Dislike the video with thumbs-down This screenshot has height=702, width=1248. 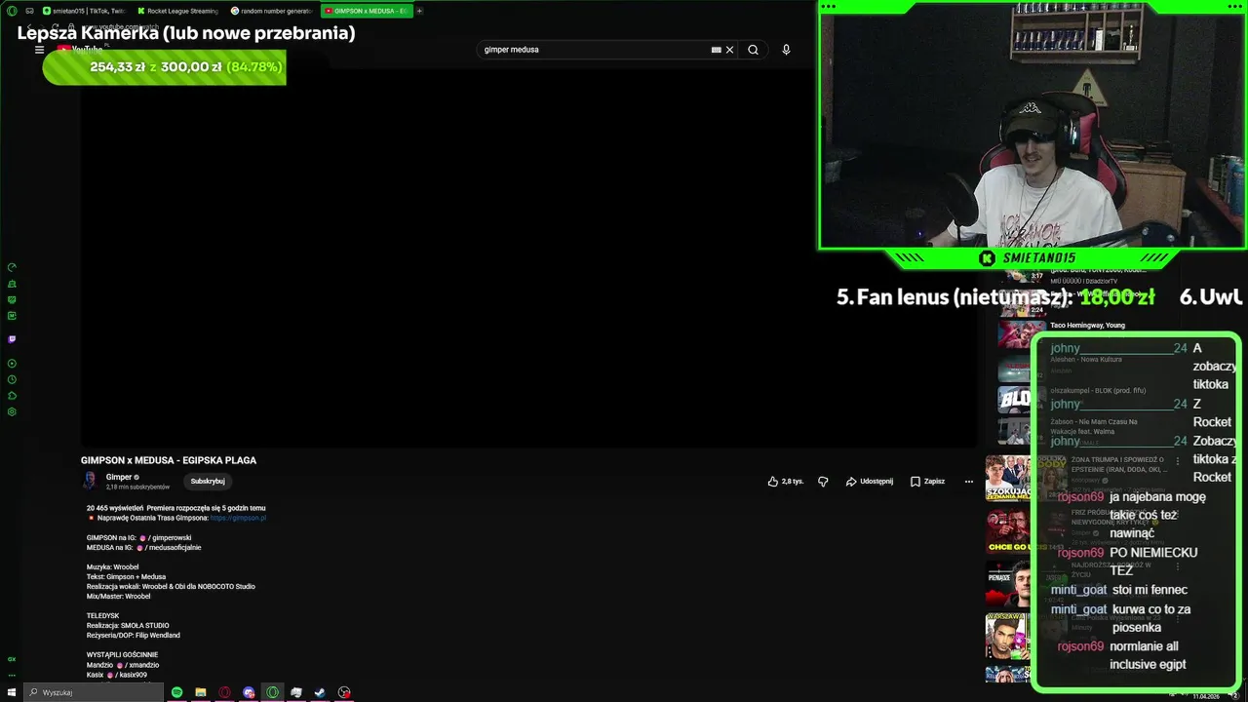pos(823,482)
